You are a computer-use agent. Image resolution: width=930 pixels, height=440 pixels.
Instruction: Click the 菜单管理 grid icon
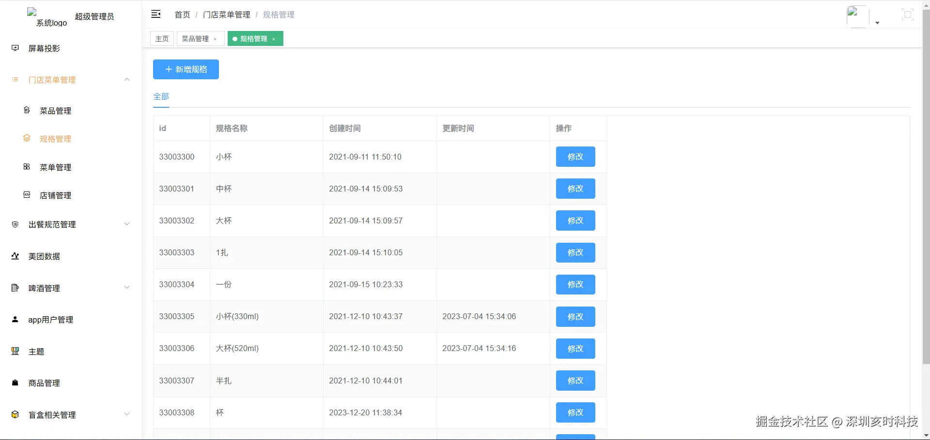coord(27,167)
